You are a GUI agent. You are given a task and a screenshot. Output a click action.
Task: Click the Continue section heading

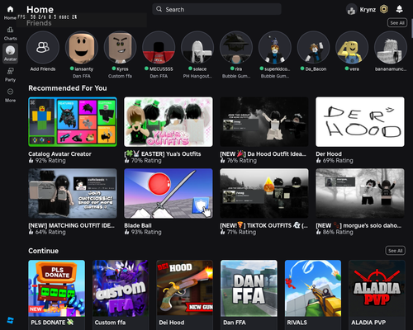[43, 251]
